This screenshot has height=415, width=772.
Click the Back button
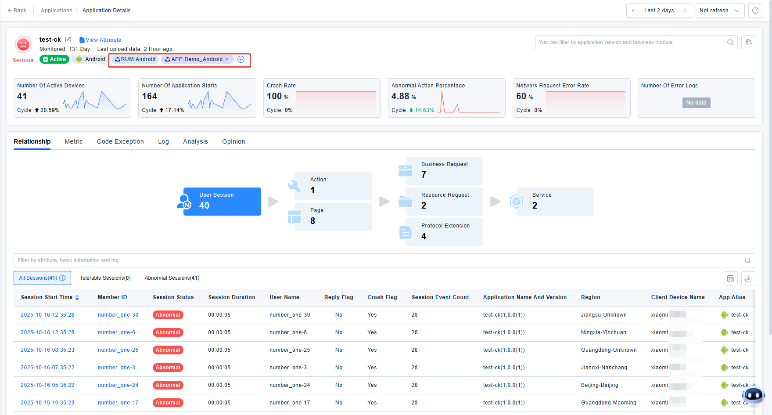click(17, 11)
